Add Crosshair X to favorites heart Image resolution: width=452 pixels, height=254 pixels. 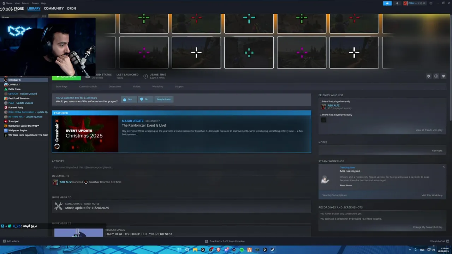tap(444, 76)
